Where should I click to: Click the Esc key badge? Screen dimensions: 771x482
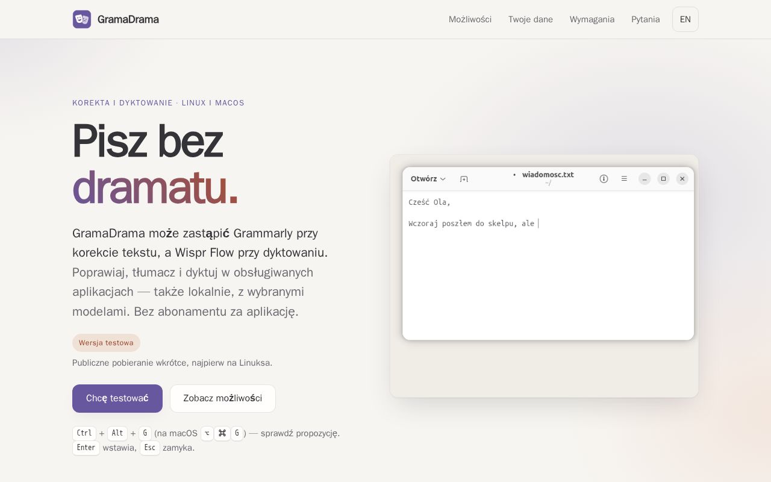click(150, 448)
